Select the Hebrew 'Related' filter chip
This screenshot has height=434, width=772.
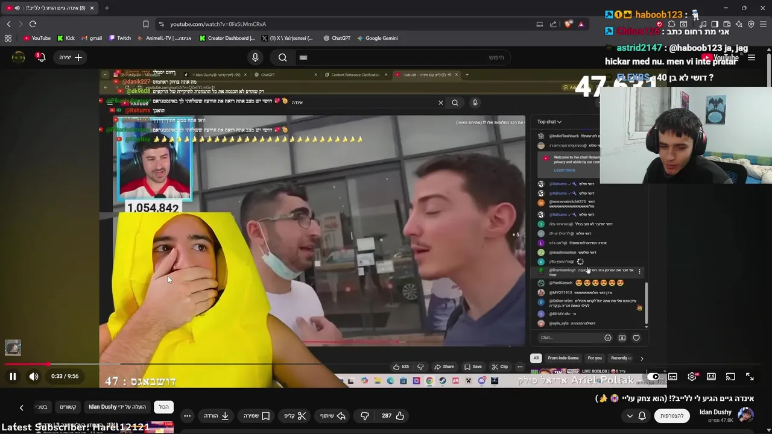click(68, 407)
